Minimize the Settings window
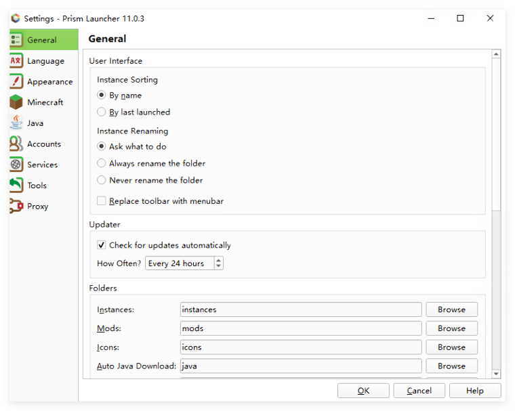Image resolution: width=515 pixels, height=411 pixels. tap(431, 18)
